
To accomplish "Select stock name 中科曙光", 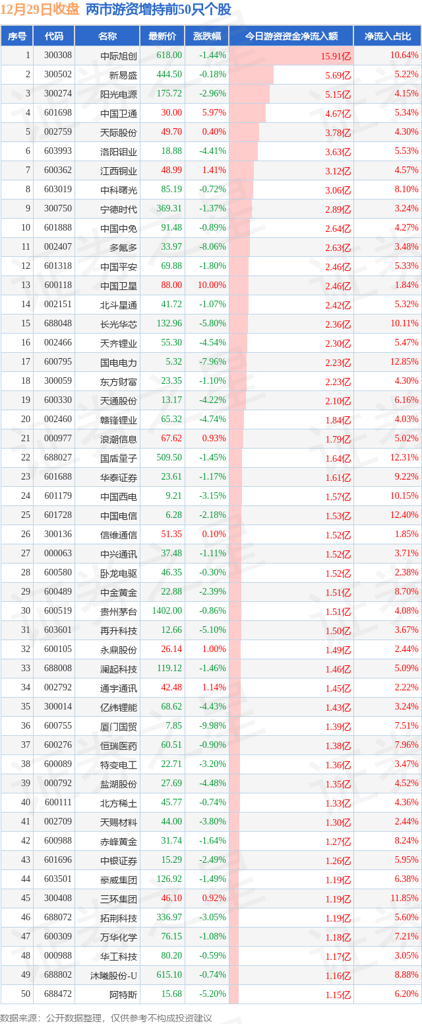I will pos(119,190).
